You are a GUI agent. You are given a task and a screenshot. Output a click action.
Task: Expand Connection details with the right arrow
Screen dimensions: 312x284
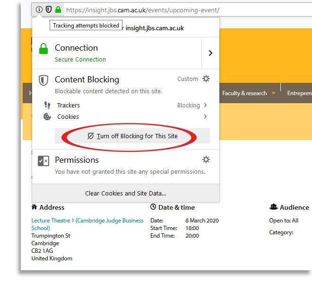[x=210, y=53]
